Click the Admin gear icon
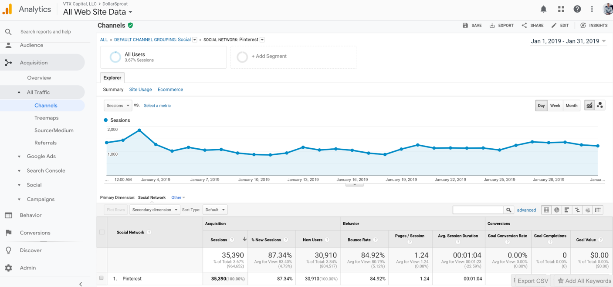 [x=8, y=268]
